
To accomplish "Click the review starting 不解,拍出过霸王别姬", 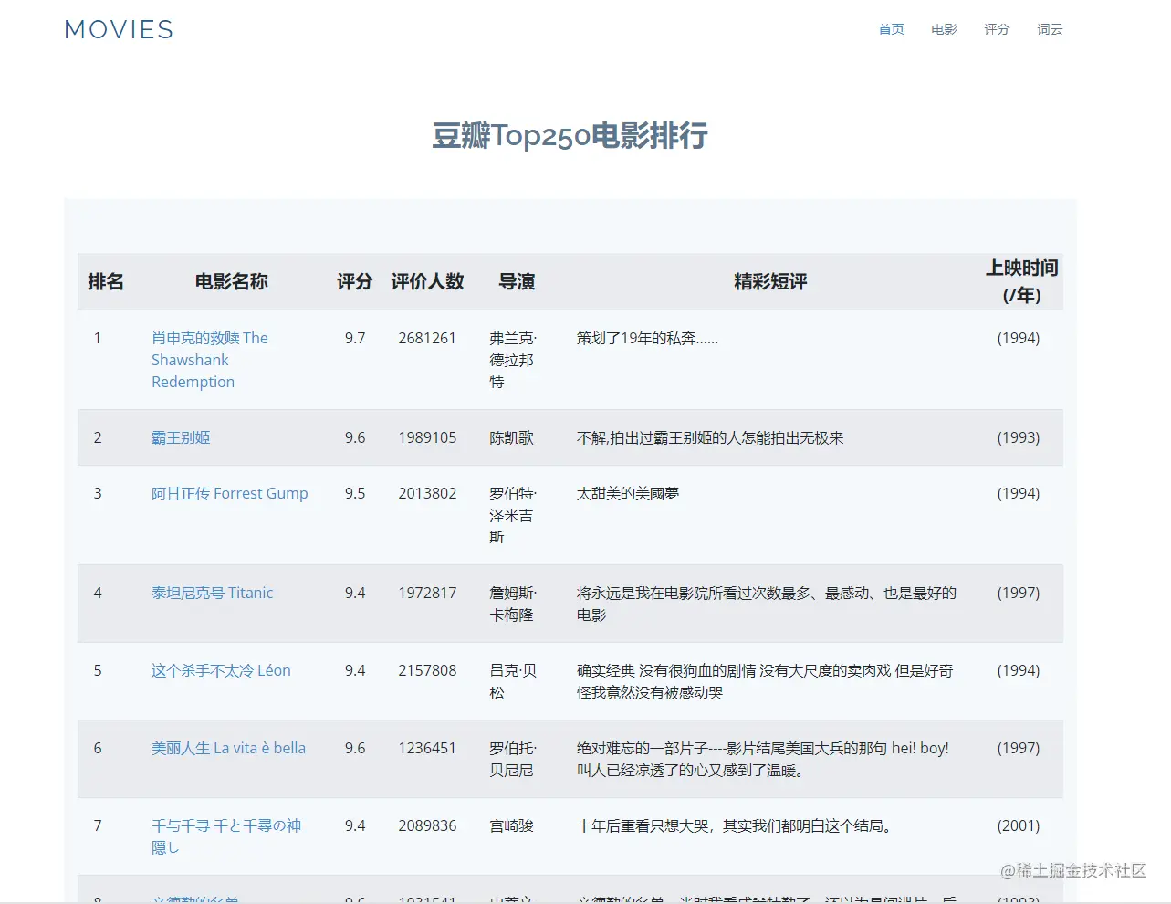I will [x=710, y=437].
